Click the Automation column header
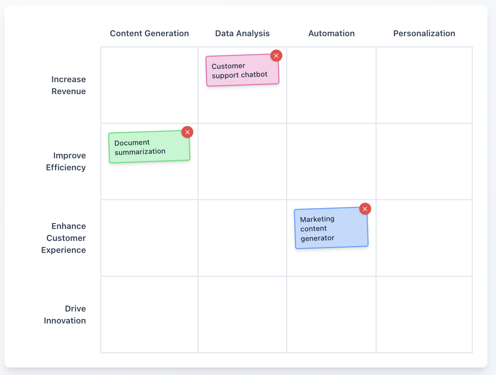The width and height of the screenshot is (496, 375). click(x=331, y=33)
